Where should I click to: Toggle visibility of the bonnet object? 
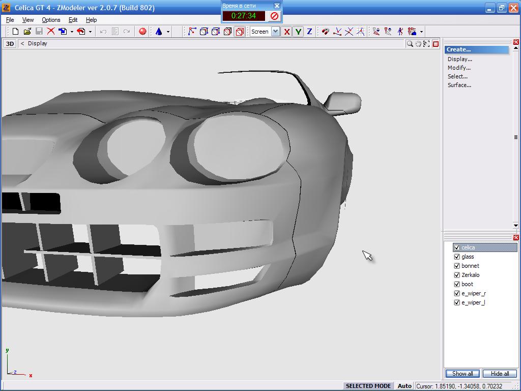point(457,266)
